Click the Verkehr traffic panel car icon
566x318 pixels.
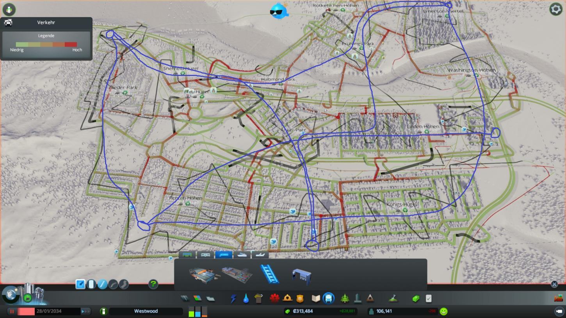coord(8,22)
